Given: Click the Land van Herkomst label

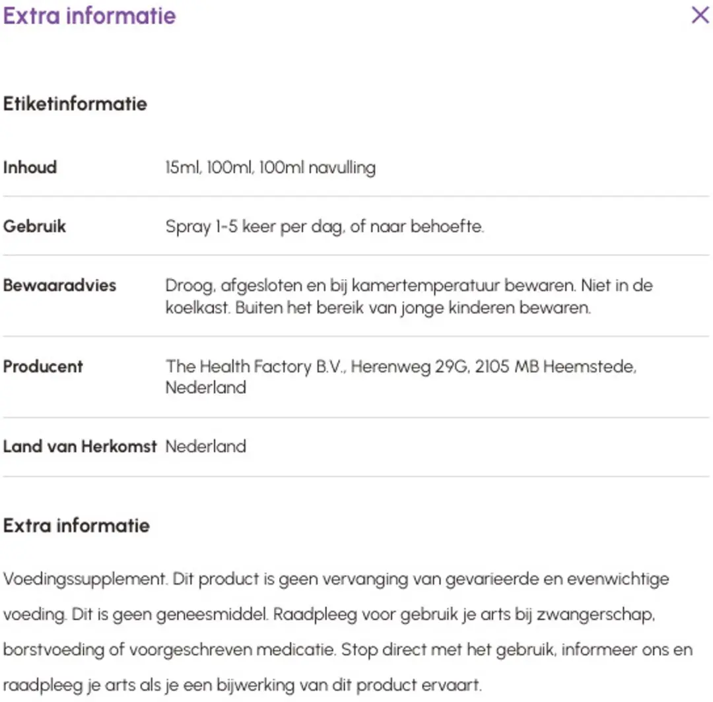Looking at the screenshot, I should [x=80, y=446].
